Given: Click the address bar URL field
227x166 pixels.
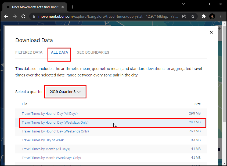Looking at the screenshot, I should coord(107,16).
